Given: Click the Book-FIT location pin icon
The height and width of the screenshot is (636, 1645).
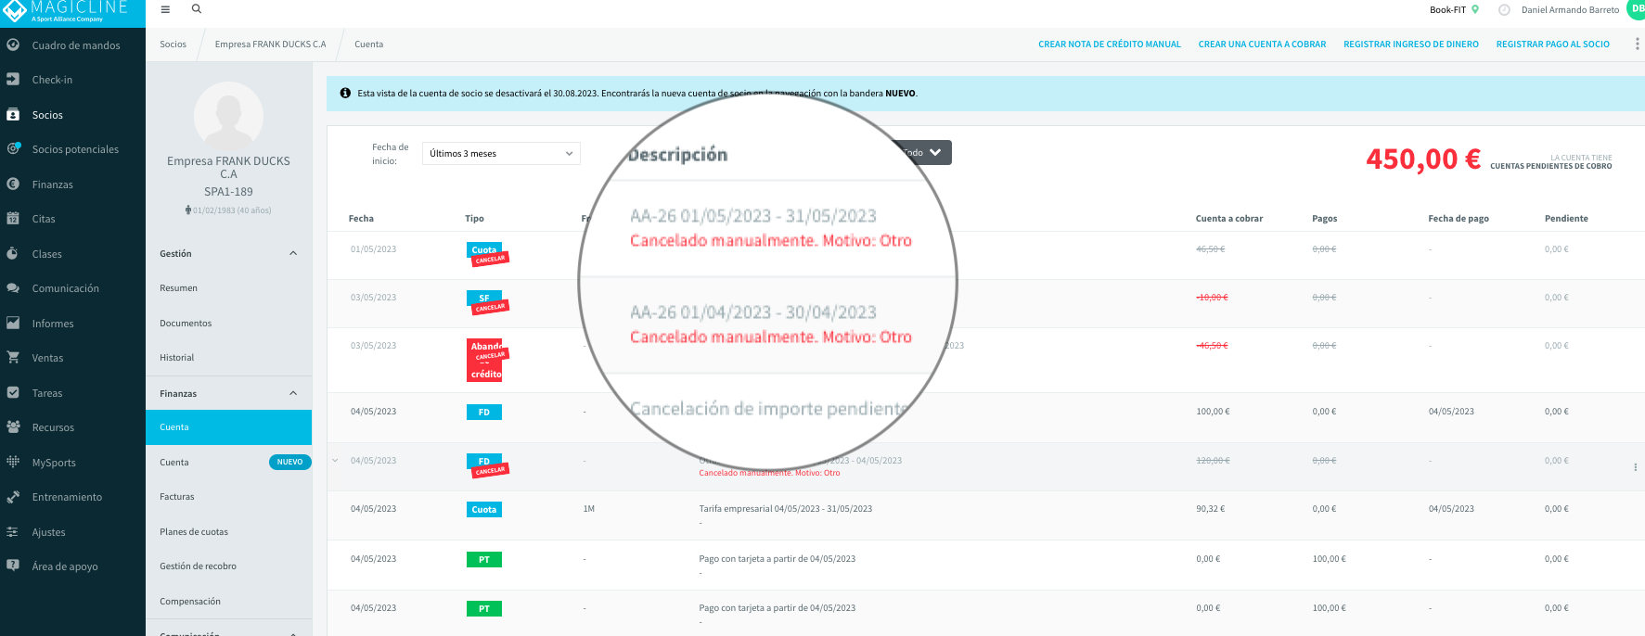Looking at the screenshot, I should point(1475,9).
